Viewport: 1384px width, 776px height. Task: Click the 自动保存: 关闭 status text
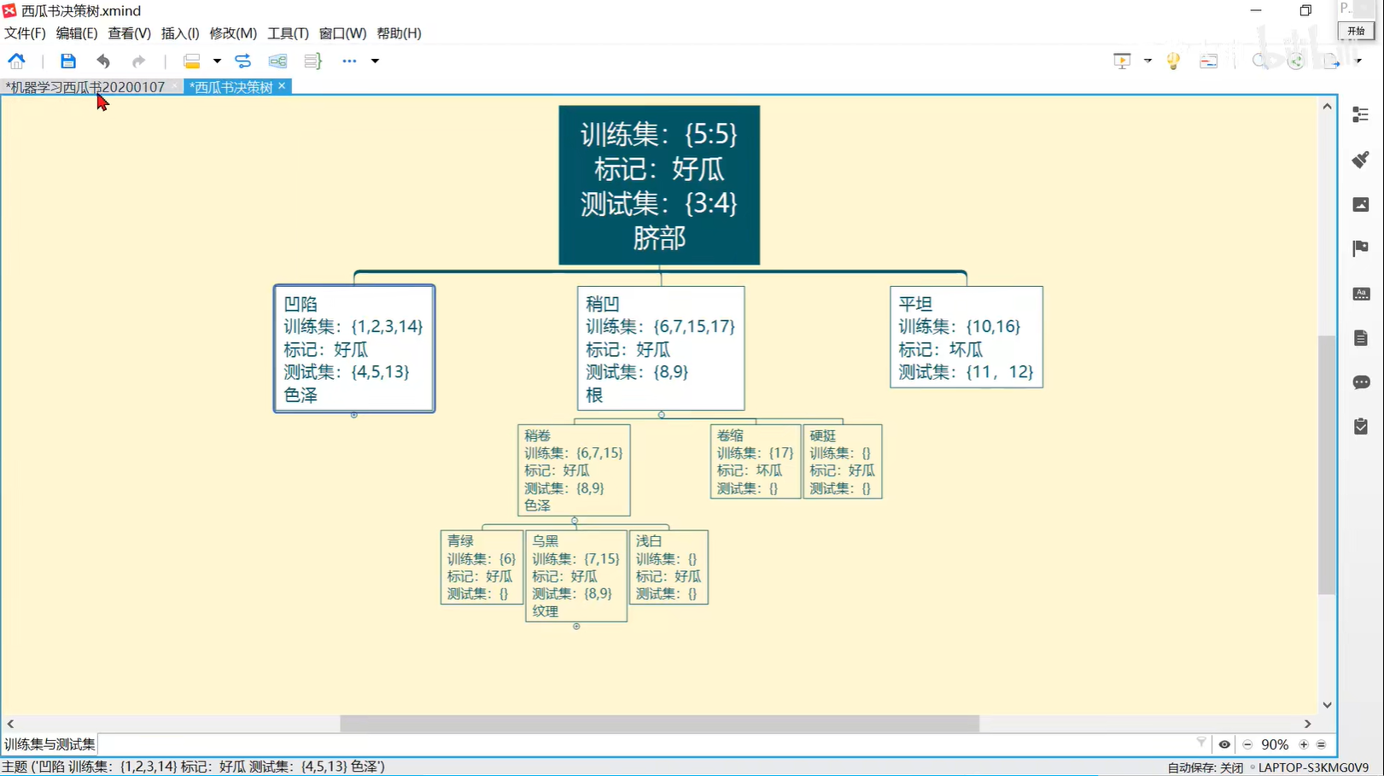pyautogui.click(x=1205, y=767)
